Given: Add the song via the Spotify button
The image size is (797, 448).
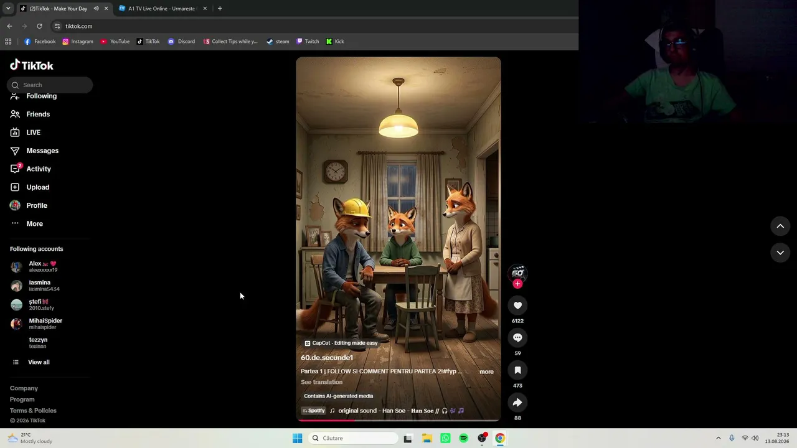Looking at the screenshot, I should click(x=313, y=411).
